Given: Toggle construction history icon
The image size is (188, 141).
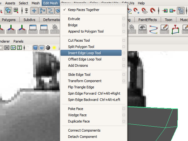Looking at the screenshot, I should pyautogui.click(x=181, y=11).
